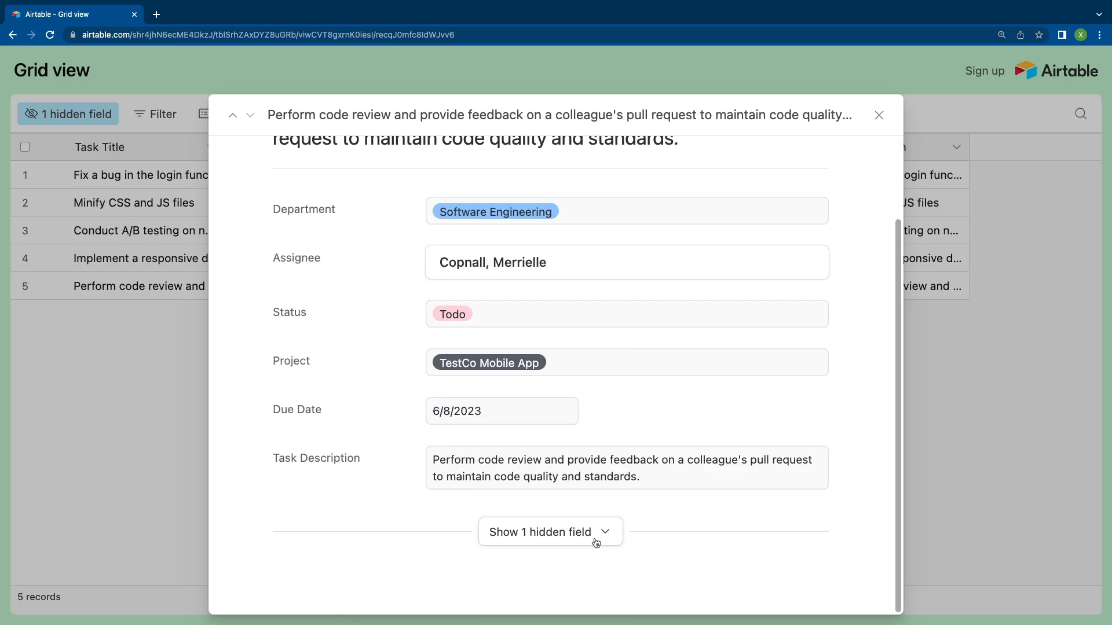Open browser zoom icon in address bar
The height and width of the screenshot is (625, 1112).
coord(1001,35)
